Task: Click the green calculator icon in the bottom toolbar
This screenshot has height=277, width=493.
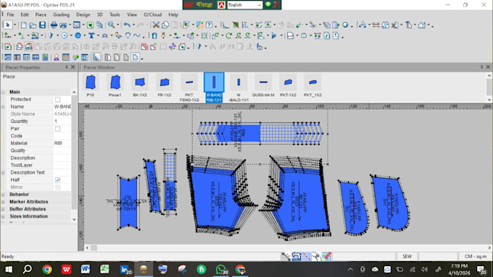Action: (45, 57)
